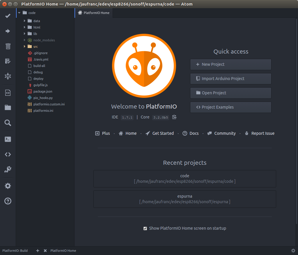
Task: Click the Initialize project file-code icon
Action: point(8,93)
